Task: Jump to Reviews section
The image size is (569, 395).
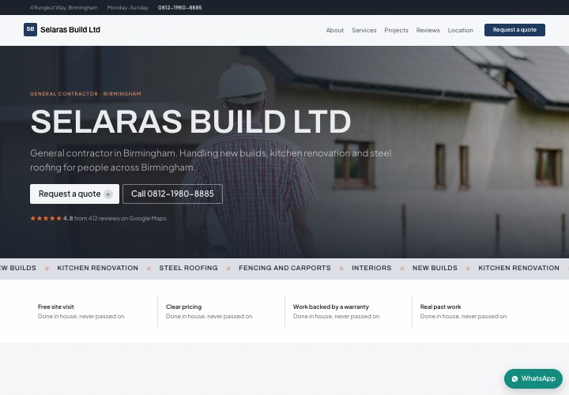Action: point(428,30)
